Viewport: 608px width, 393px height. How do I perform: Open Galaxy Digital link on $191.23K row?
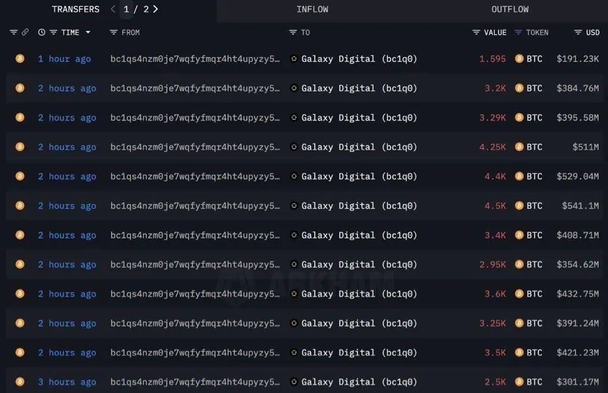coord(359,59)
